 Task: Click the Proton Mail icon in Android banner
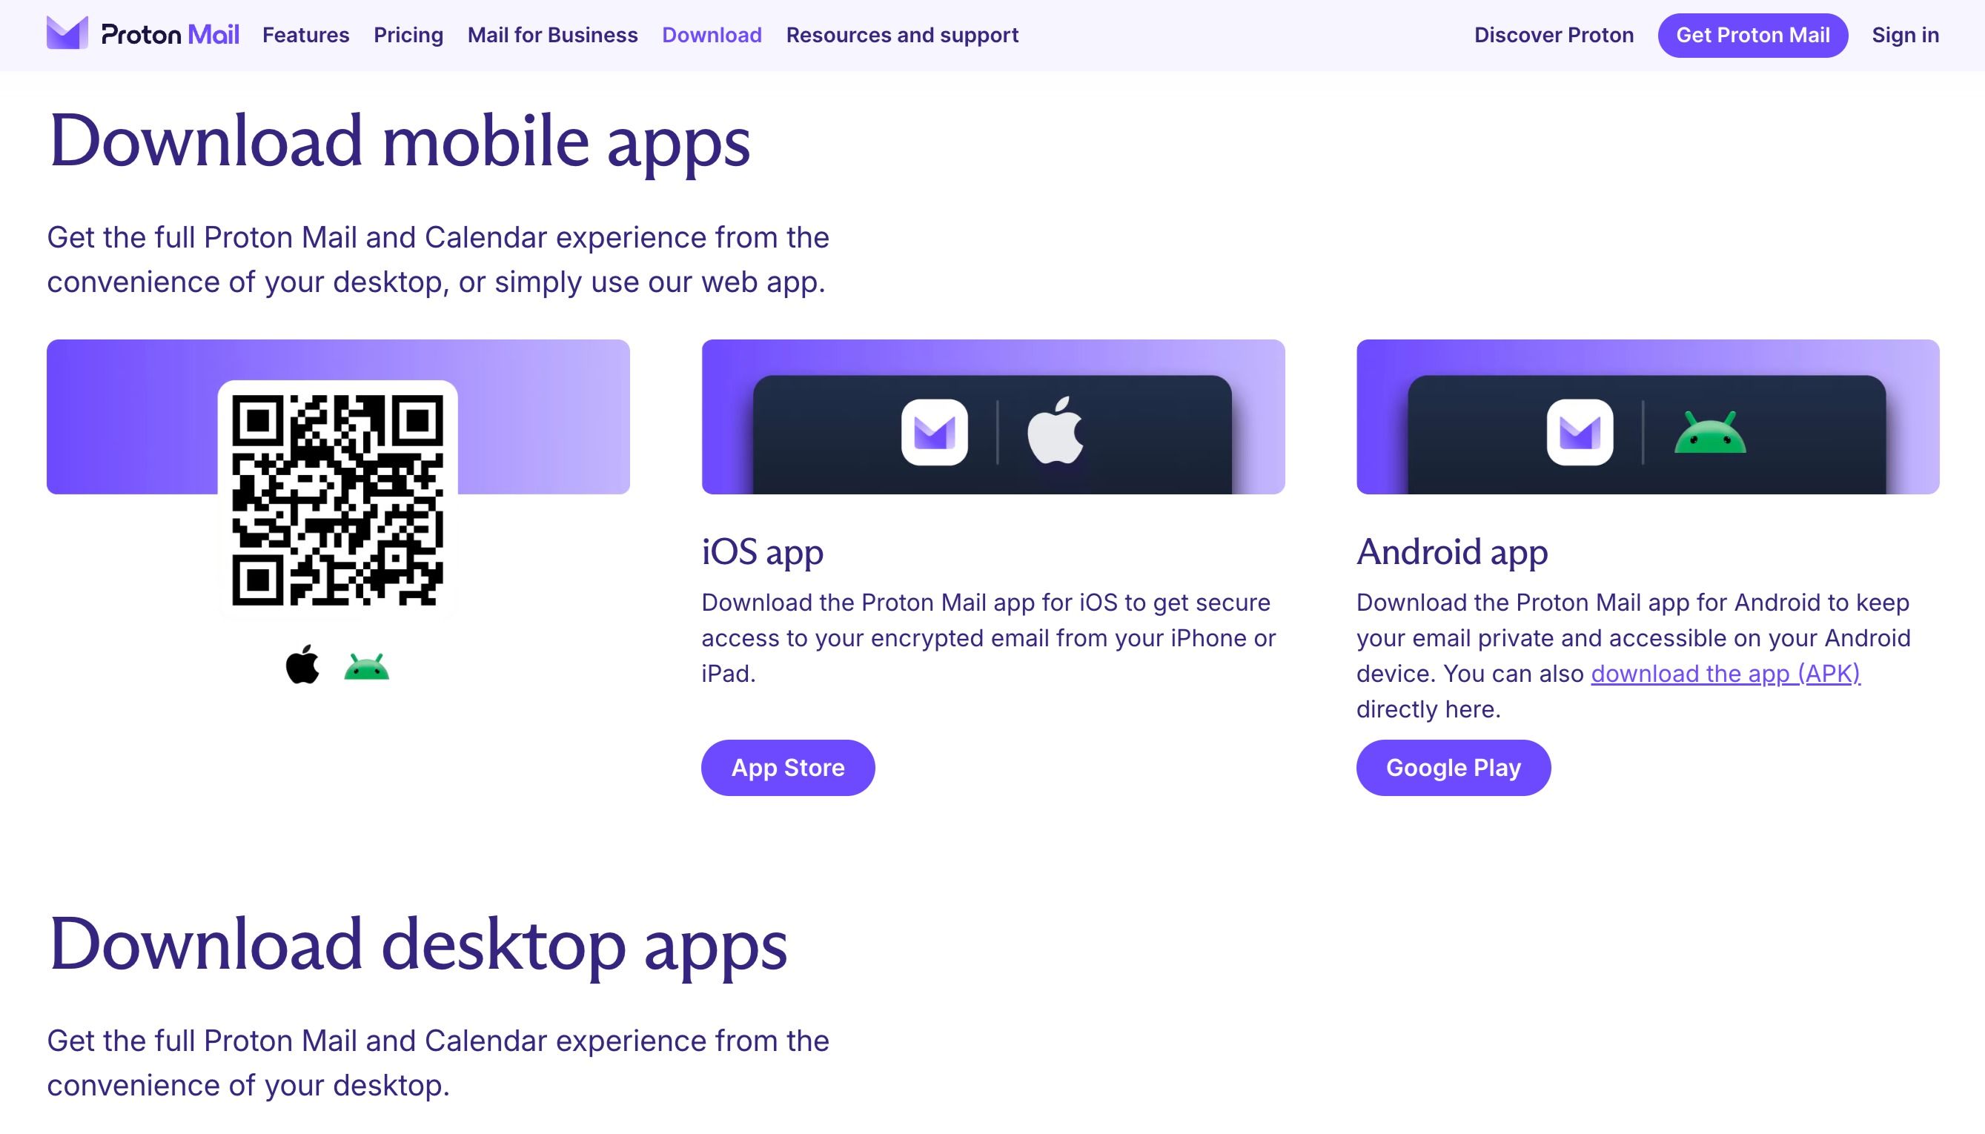click(x=1580, y=432)
